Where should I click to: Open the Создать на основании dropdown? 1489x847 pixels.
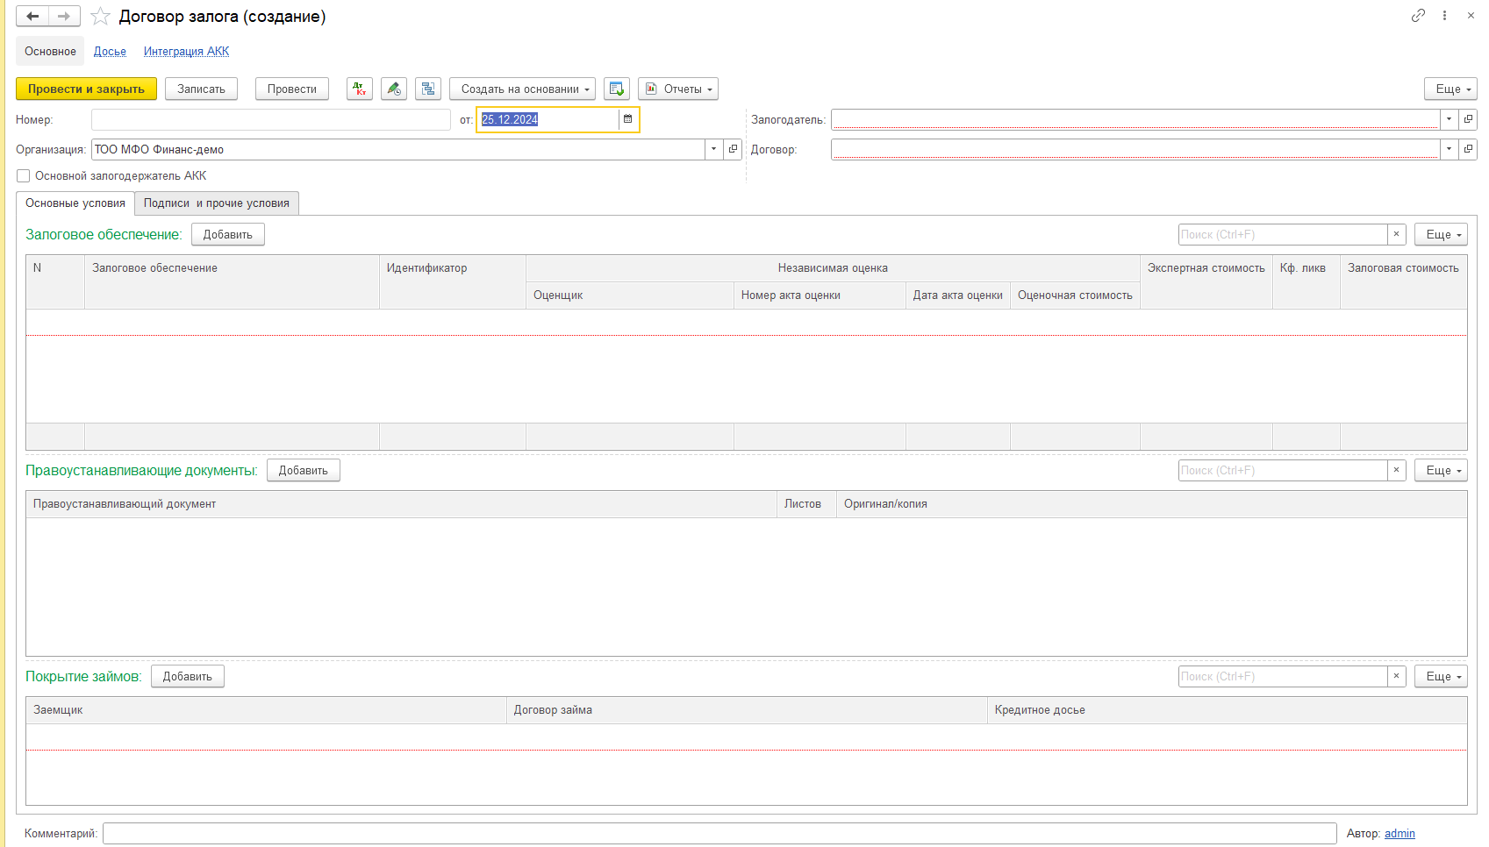522,89
